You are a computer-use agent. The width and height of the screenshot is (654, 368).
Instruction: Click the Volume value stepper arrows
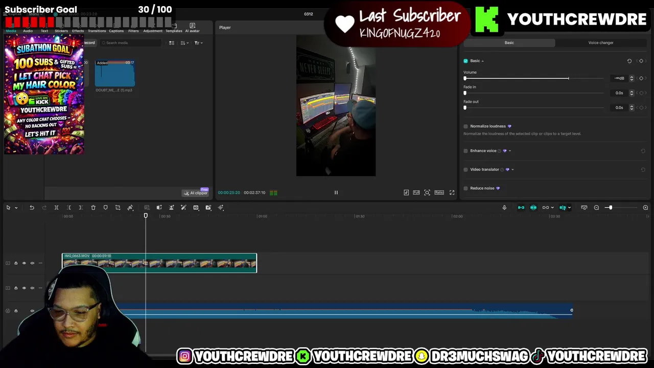click(632, 78)
